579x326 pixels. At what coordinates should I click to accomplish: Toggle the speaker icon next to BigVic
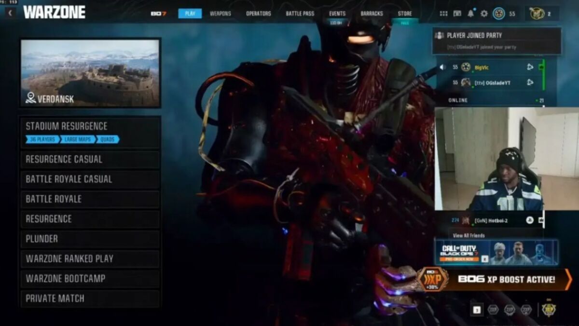[x=442, y=68]
